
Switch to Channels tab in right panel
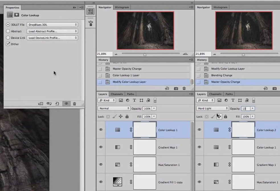tap(215, 94)
